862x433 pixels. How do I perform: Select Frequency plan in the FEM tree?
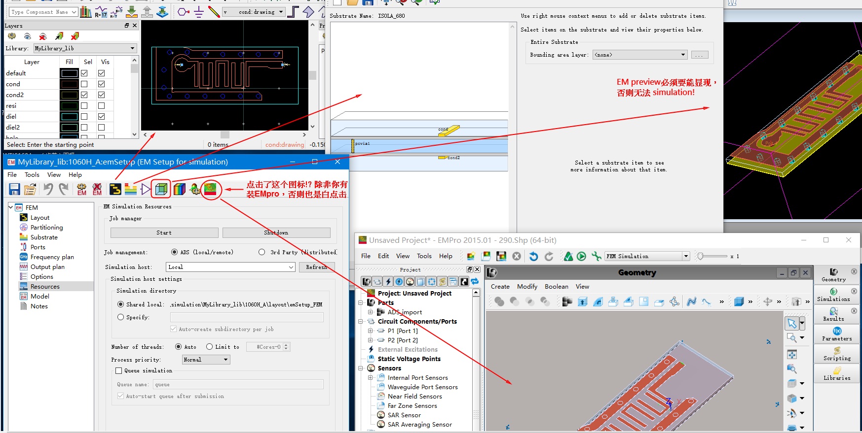[52, 257]
